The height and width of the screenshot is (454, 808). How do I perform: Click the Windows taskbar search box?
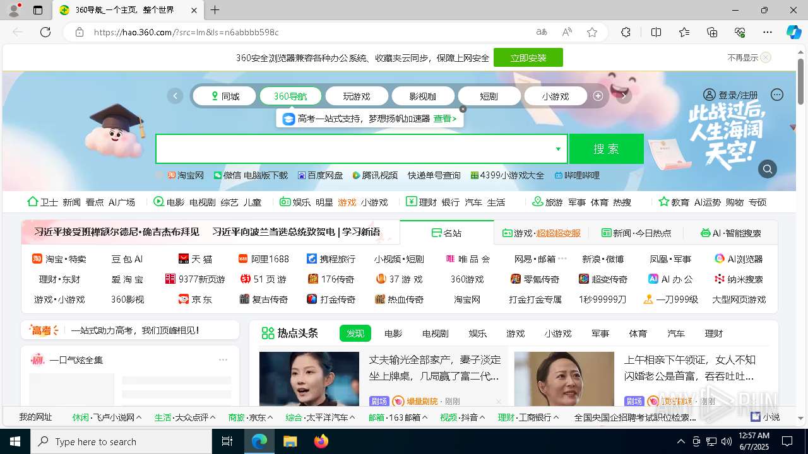[121, 441]
